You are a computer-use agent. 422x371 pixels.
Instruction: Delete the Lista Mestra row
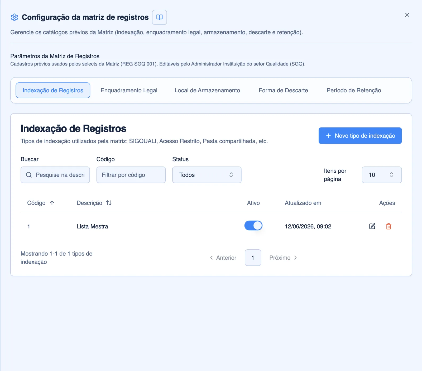pos(389,226)
